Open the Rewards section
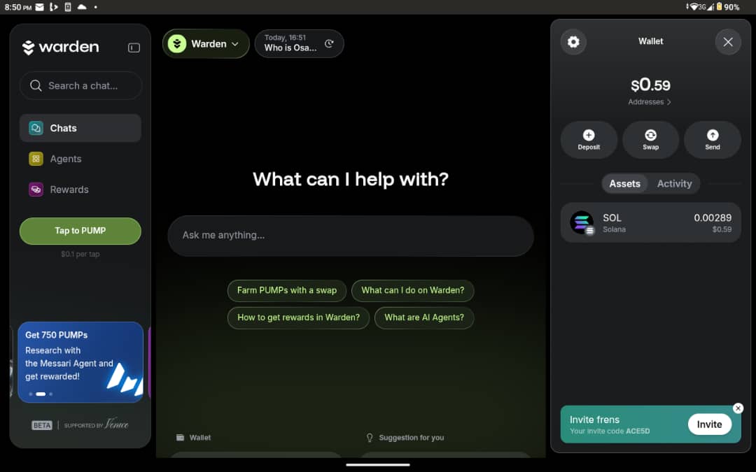The width and height of the screenshot is (756, 472). pos(80,189)
